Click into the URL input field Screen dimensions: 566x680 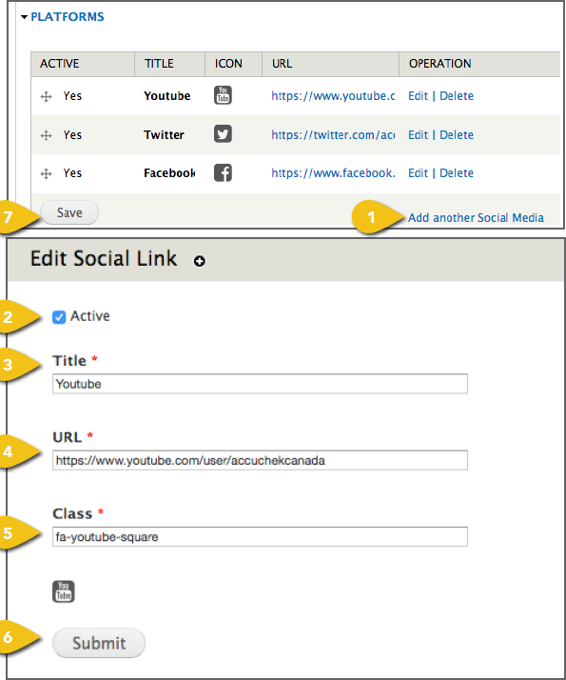click(x=260, y=460)
